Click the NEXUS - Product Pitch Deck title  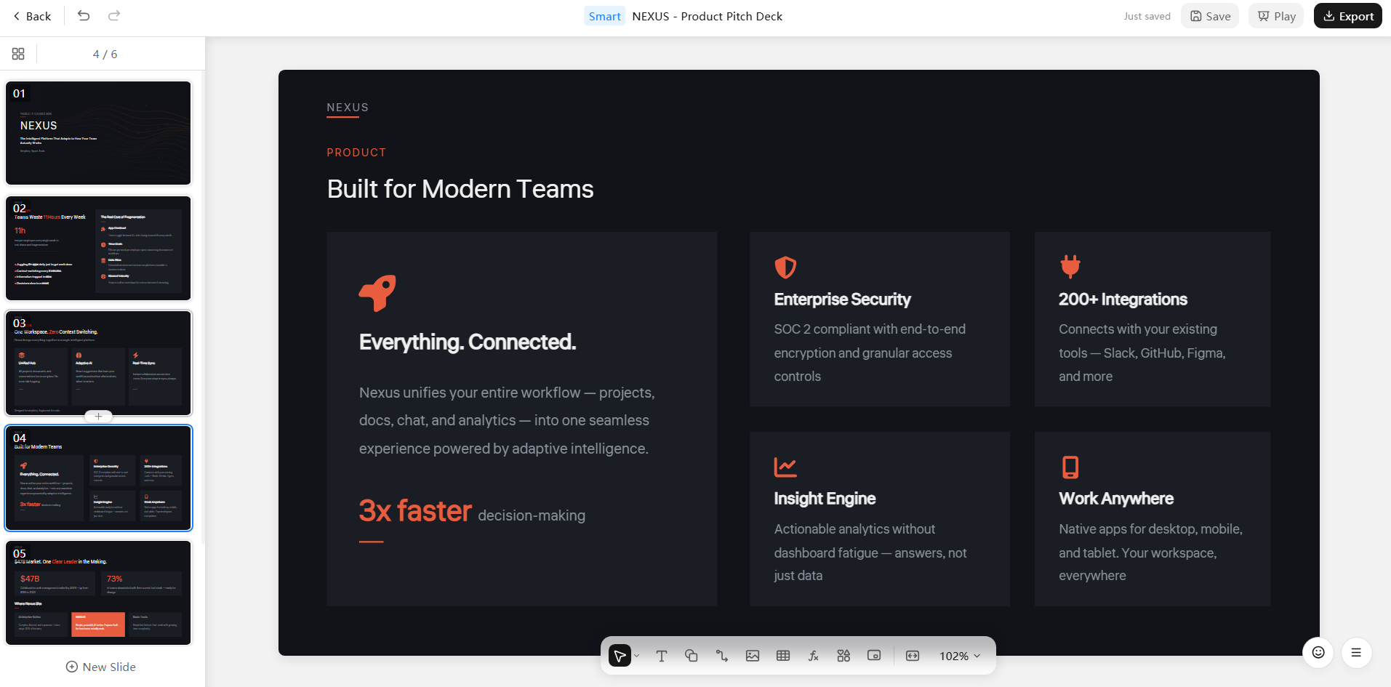pos(707,16)
